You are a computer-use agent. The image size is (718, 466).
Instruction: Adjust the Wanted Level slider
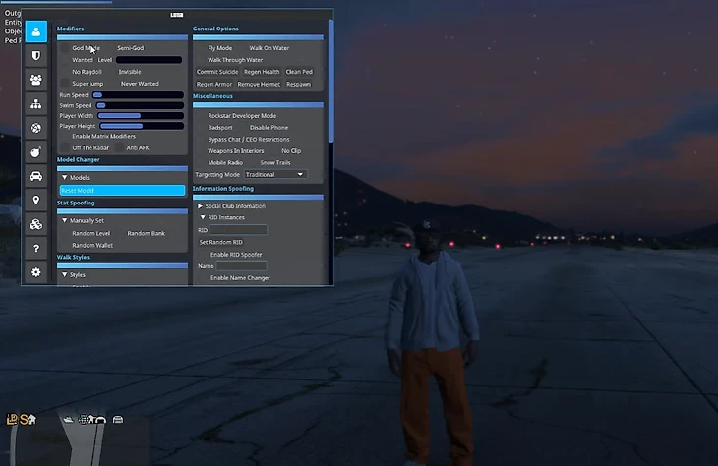click(149, 60)
